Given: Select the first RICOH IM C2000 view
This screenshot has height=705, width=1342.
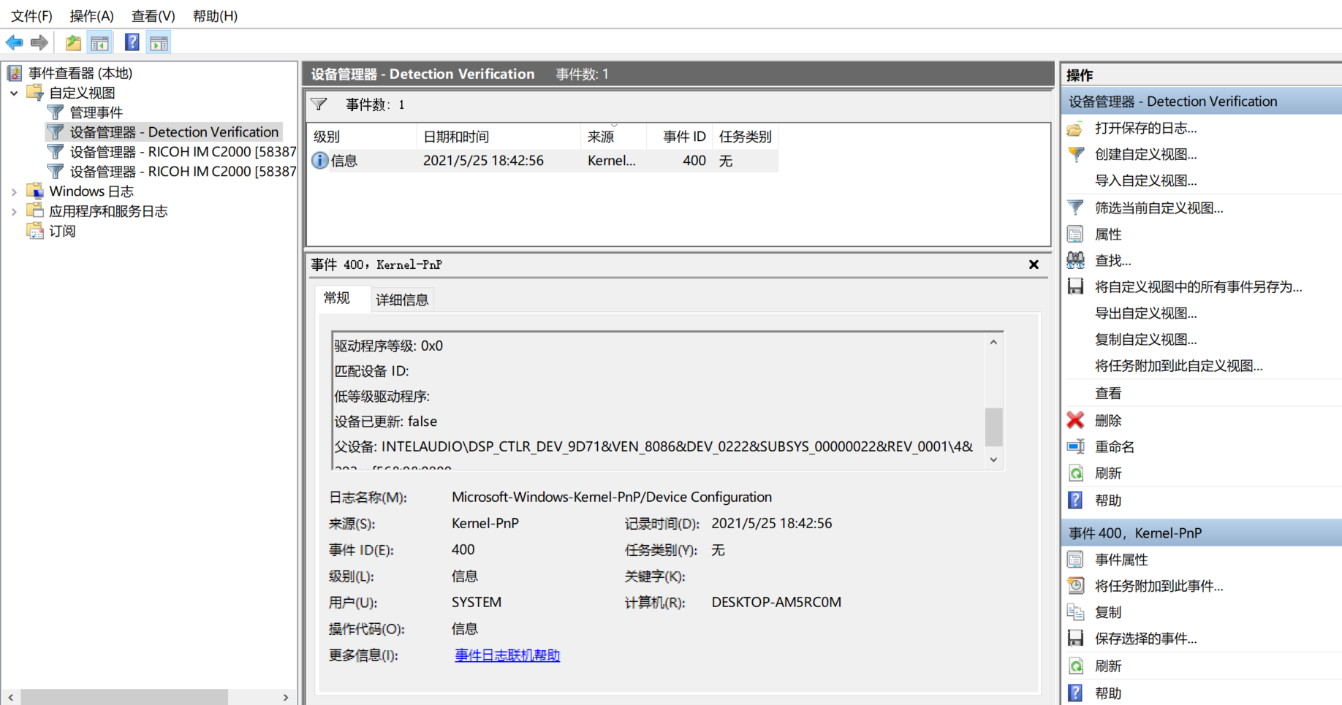Looking at the screenshot, I should coord(183,152).
